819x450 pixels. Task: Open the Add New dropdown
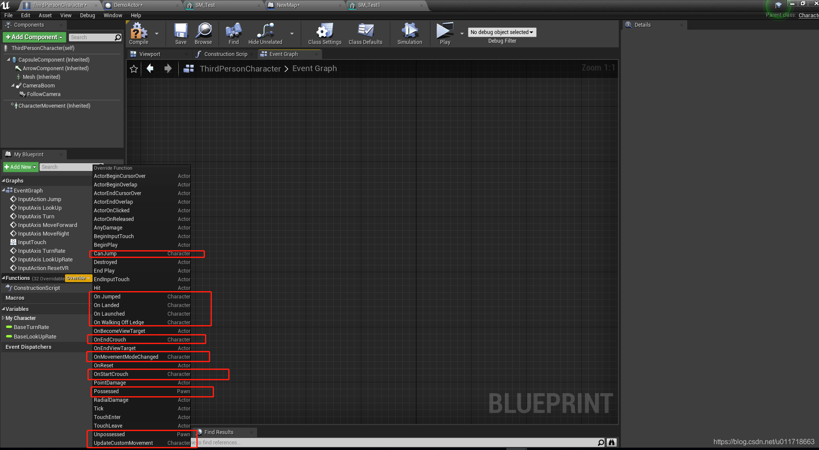[x=21, y=167]
